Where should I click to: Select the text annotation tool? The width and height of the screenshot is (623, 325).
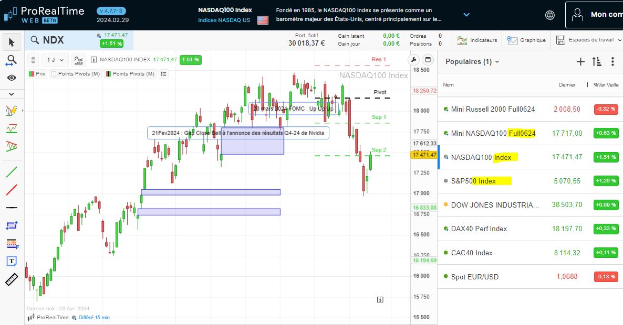pyautogui.click(x=12, y=261)
